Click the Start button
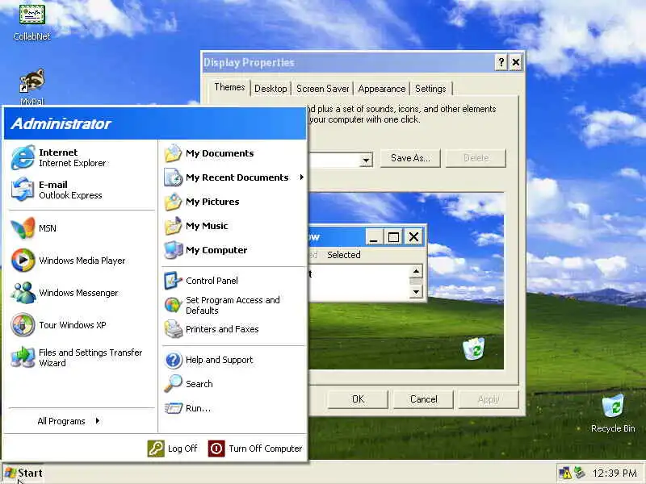The width and height of the screenshot is (646, 484). [x=23, y=474]
